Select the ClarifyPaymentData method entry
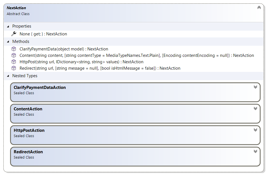The width and height of the screenshot is (267, 175). pyautogui.click(x=64, y=49)
